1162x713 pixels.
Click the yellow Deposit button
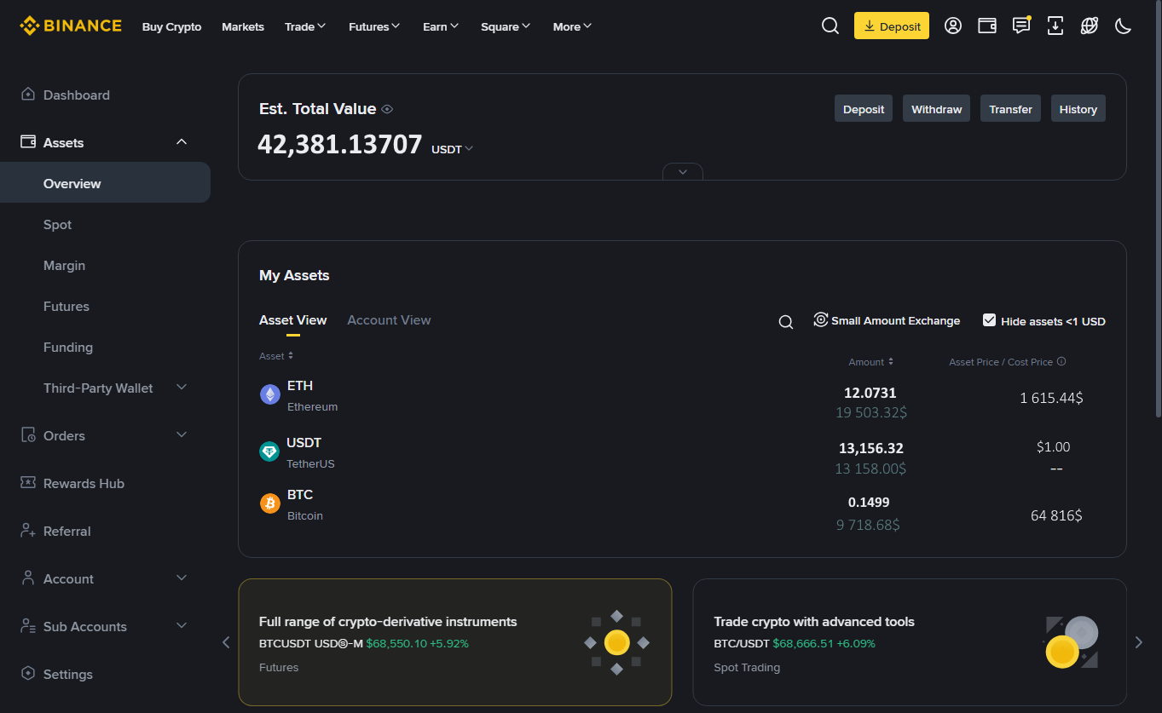(892, 26)
